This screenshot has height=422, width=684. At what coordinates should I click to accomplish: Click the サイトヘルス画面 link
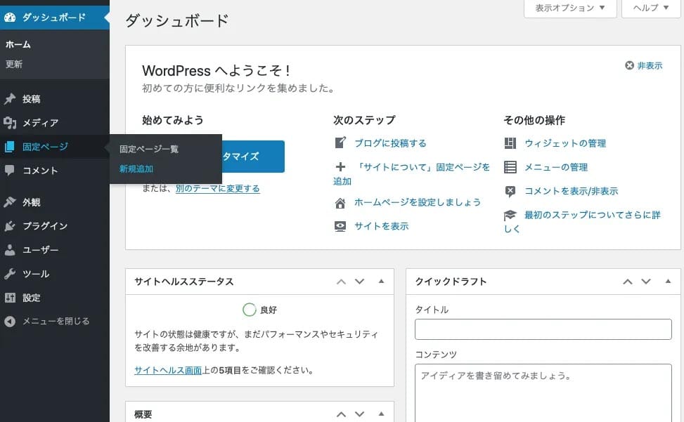168,370
